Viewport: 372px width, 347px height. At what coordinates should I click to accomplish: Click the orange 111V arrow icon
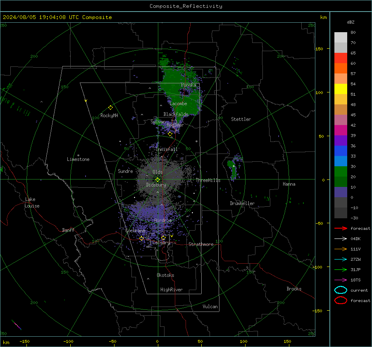[x=341, y=249]
